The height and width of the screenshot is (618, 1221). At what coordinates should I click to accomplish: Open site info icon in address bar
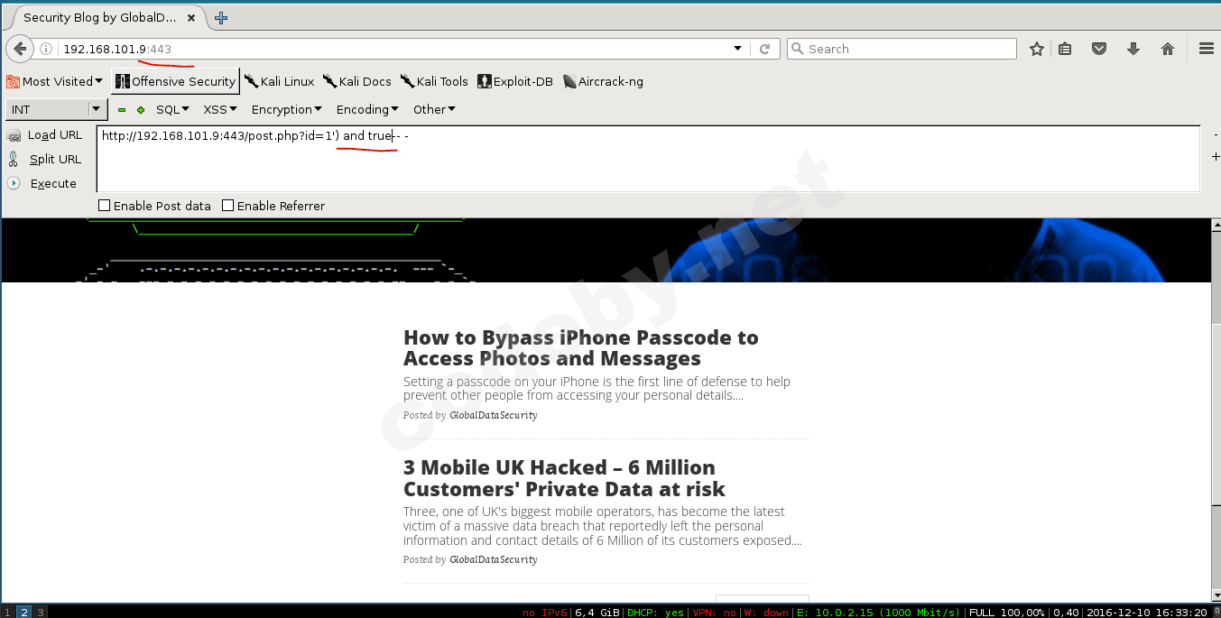pyautogui.click(x=46, y=49)
